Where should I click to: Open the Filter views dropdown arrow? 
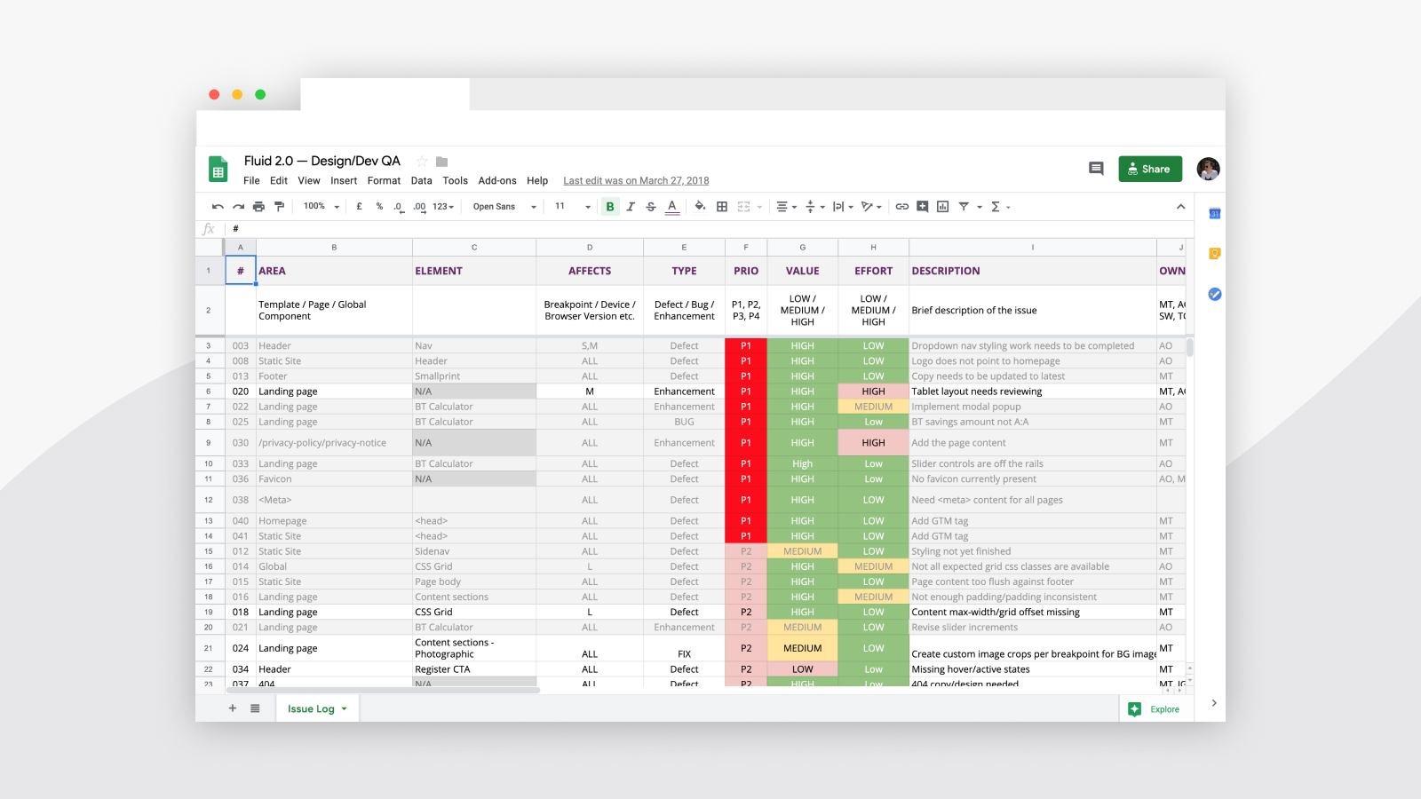[980, 208]
